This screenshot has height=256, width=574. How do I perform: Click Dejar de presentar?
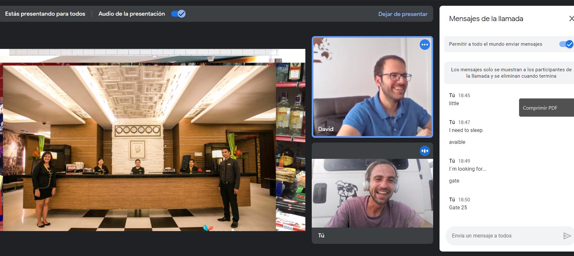402,14
